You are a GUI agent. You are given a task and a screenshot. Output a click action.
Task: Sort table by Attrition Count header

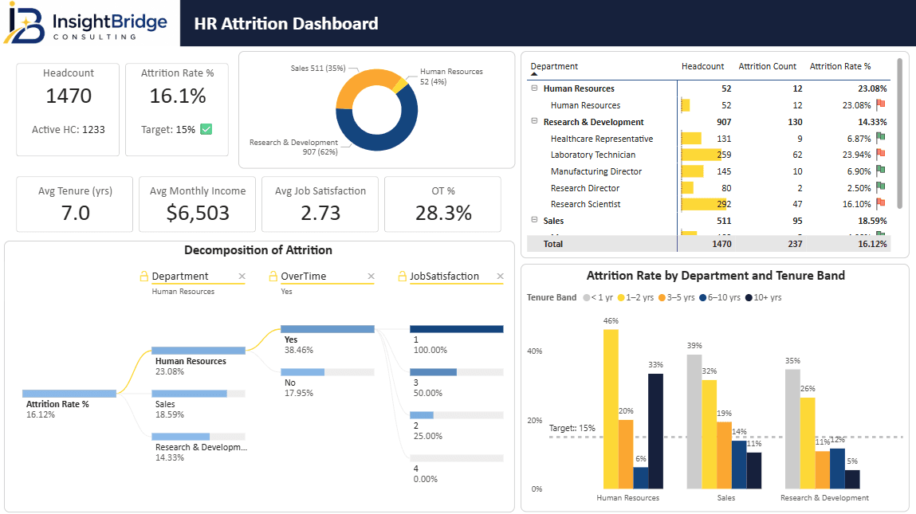tap(767, 67)
